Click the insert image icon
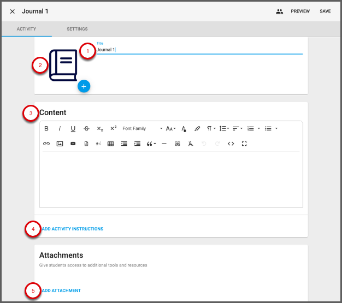The width and height of the screenshot is (342, 303). [60, 144]
